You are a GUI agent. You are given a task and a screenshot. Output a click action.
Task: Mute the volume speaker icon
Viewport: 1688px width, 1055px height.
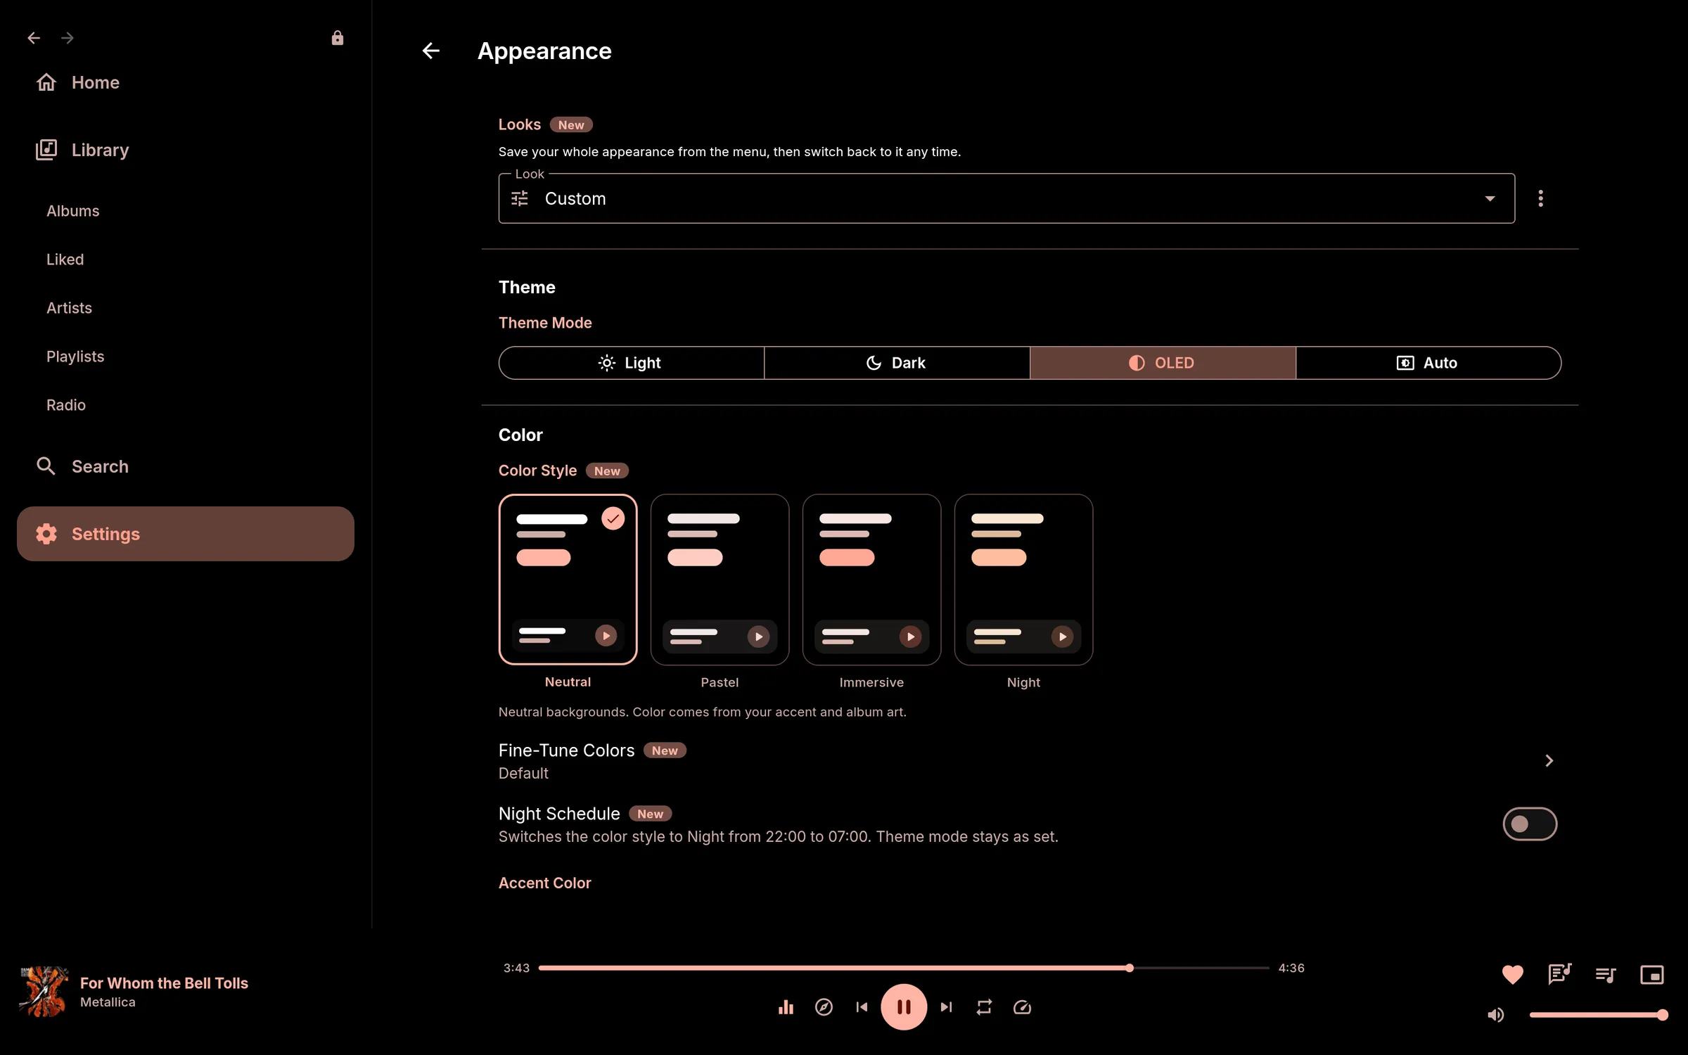tap(1496, 1015)
